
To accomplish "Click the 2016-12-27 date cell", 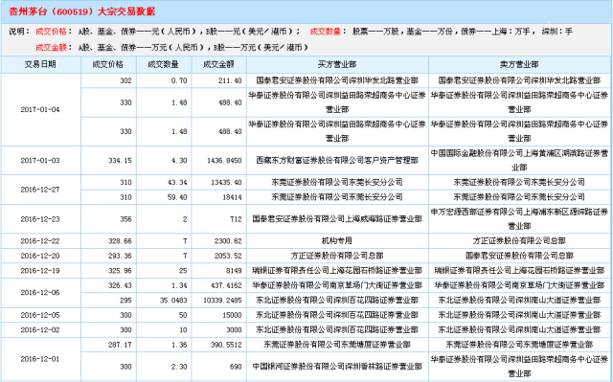I will click(40, 190).
